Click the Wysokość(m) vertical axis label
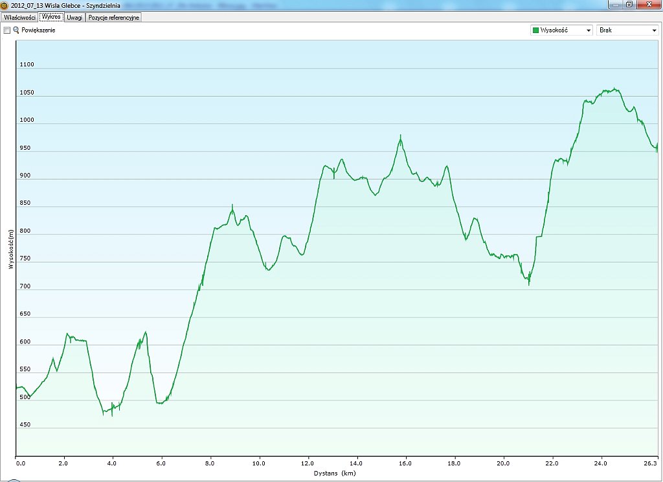The height and width of the screenshot is (482, 663). pyautogui.click(x=10, y=249)
